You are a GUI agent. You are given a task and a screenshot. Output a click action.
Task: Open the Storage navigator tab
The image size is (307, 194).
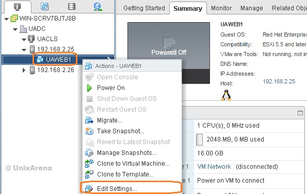[x=72, y=7]
